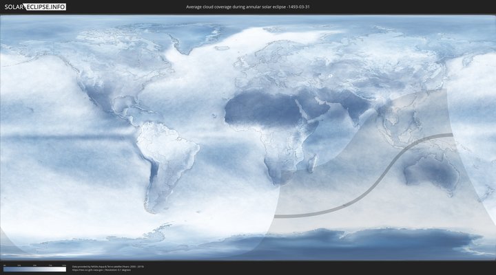Click the cloud coverage gradient legend bar
This screenshot has height=275, width=496.
click(34, 269)
